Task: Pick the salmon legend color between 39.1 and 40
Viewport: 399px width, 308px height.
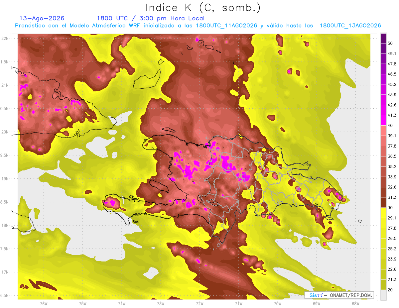Action: (x=383, y=131)
